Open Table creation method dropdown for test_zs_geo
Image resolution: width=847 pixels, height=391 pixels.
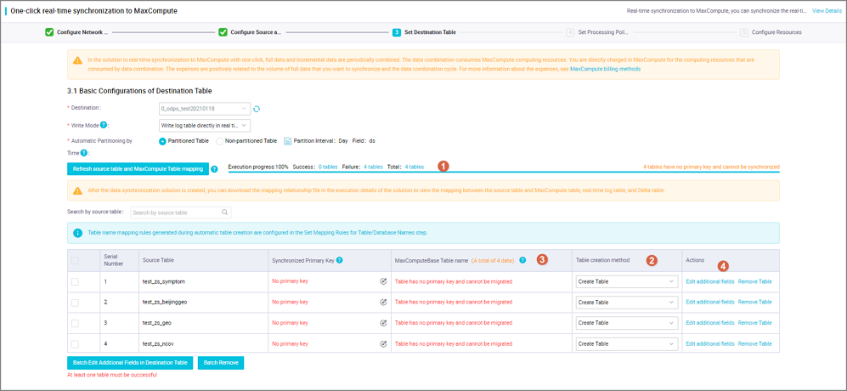coord(627,323)
